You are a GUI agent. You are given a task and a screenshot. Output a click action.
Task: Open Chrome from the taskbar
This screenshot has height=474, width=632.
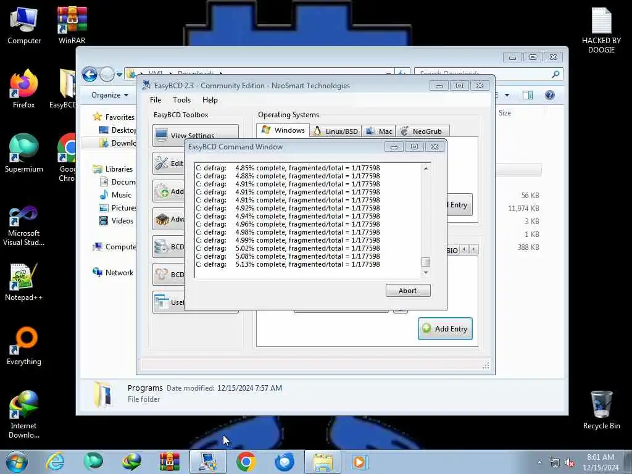[246, 462]
